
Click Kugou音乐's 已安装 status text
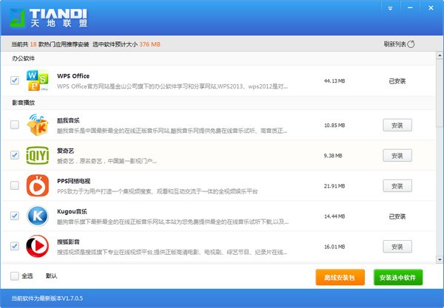397,216
